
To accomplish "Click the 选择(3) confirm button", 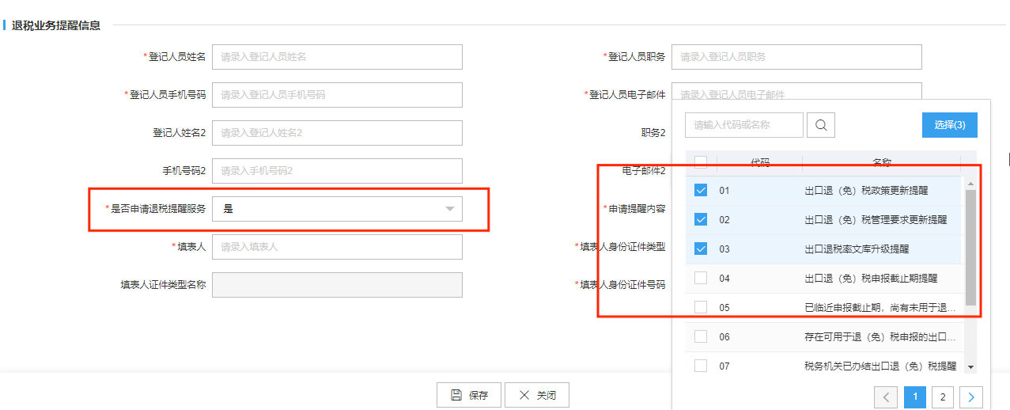I will [949, 125].
